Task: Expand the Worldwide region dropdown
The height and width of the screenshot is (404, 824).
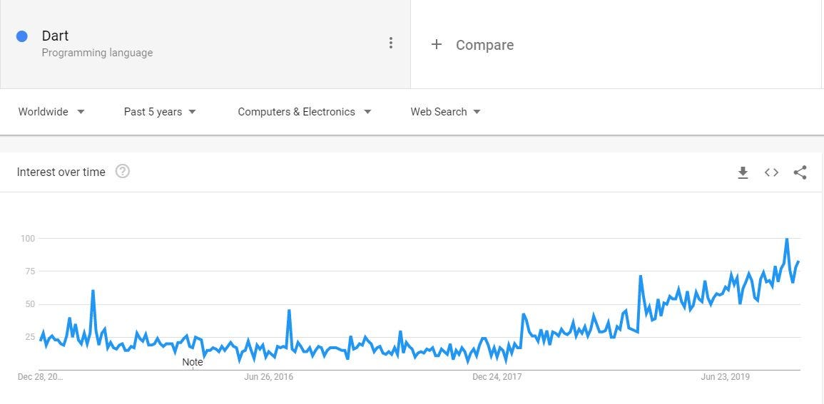Action: coord(51,112)
